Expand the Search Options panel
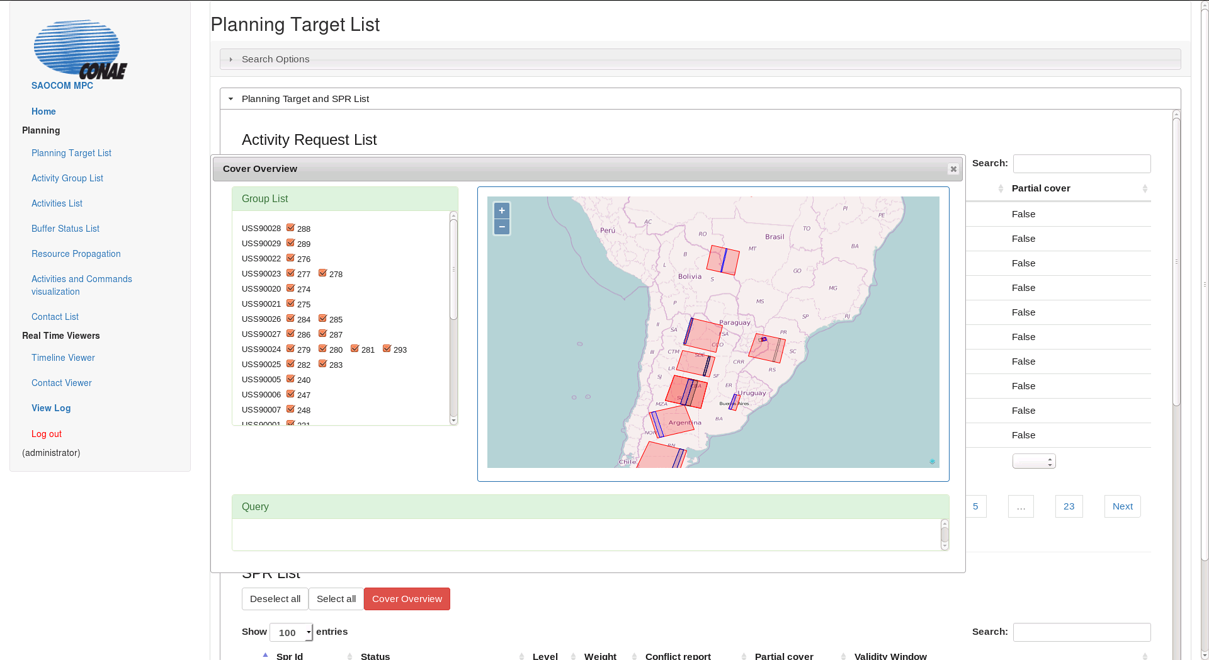Viewport: 1209px width, 660px height. (x=275, y=59)
